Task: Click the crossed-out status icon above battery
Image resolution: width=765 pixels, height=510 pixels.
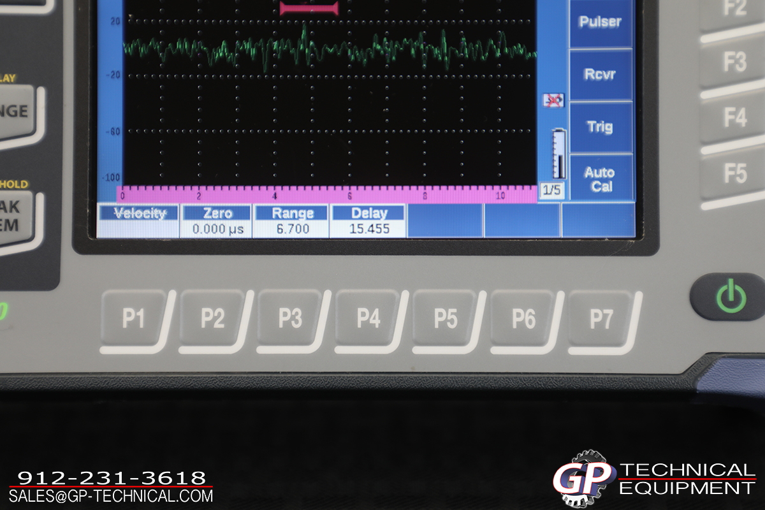Action: click(x=553, y=100)
